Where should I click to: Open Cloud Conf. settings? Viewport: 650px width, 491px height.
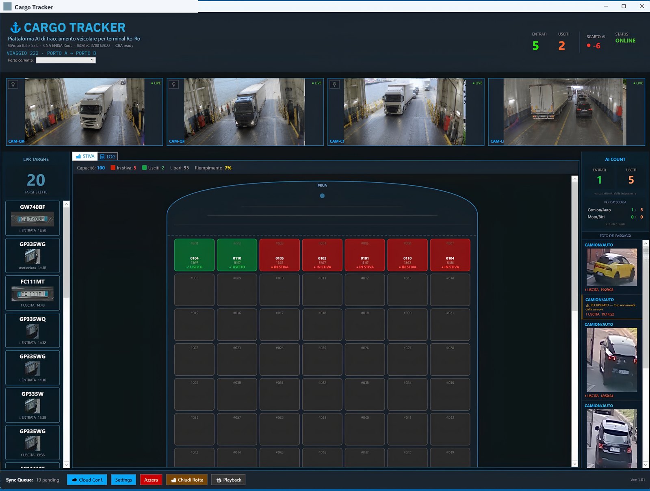click(x=87, y=480)
